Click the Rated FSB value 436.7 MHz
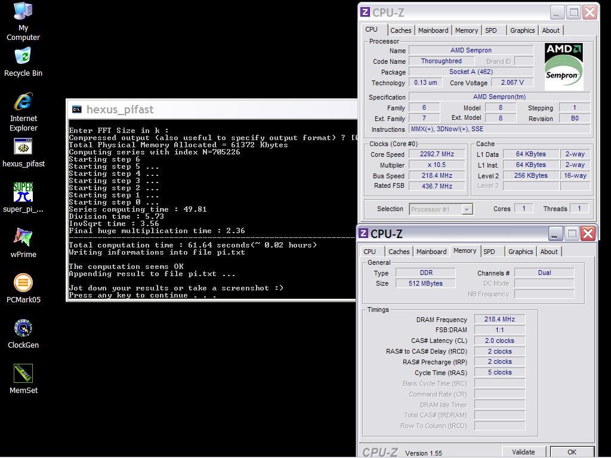This screenshot has height=458, width=611. coord(437,186)
